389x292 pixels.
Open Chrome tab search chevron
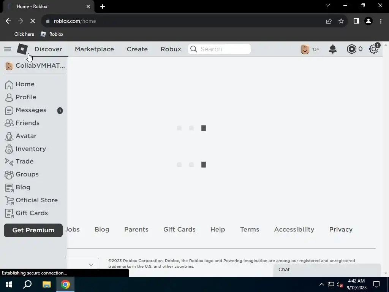click(328, 5)
